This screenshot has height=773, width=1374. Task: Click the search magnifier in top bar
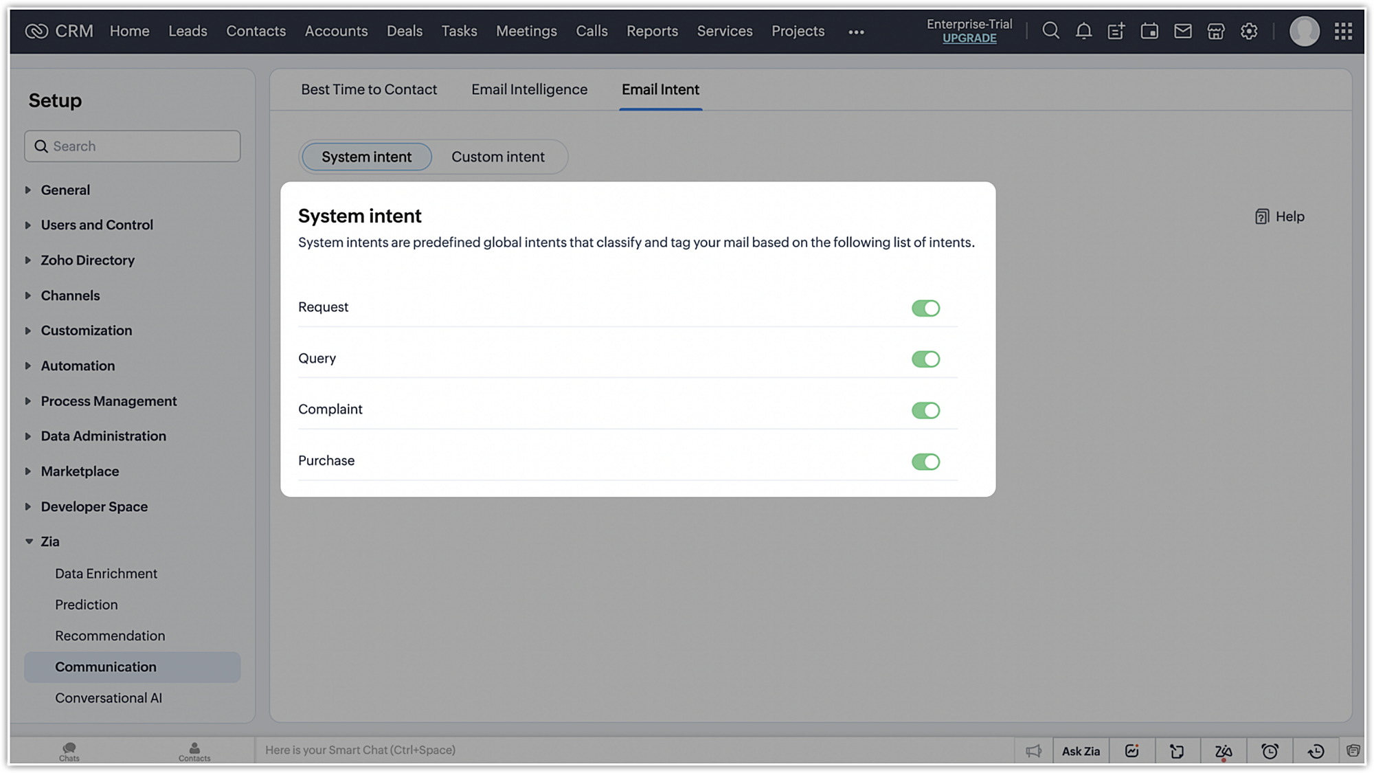[1050, 31]
